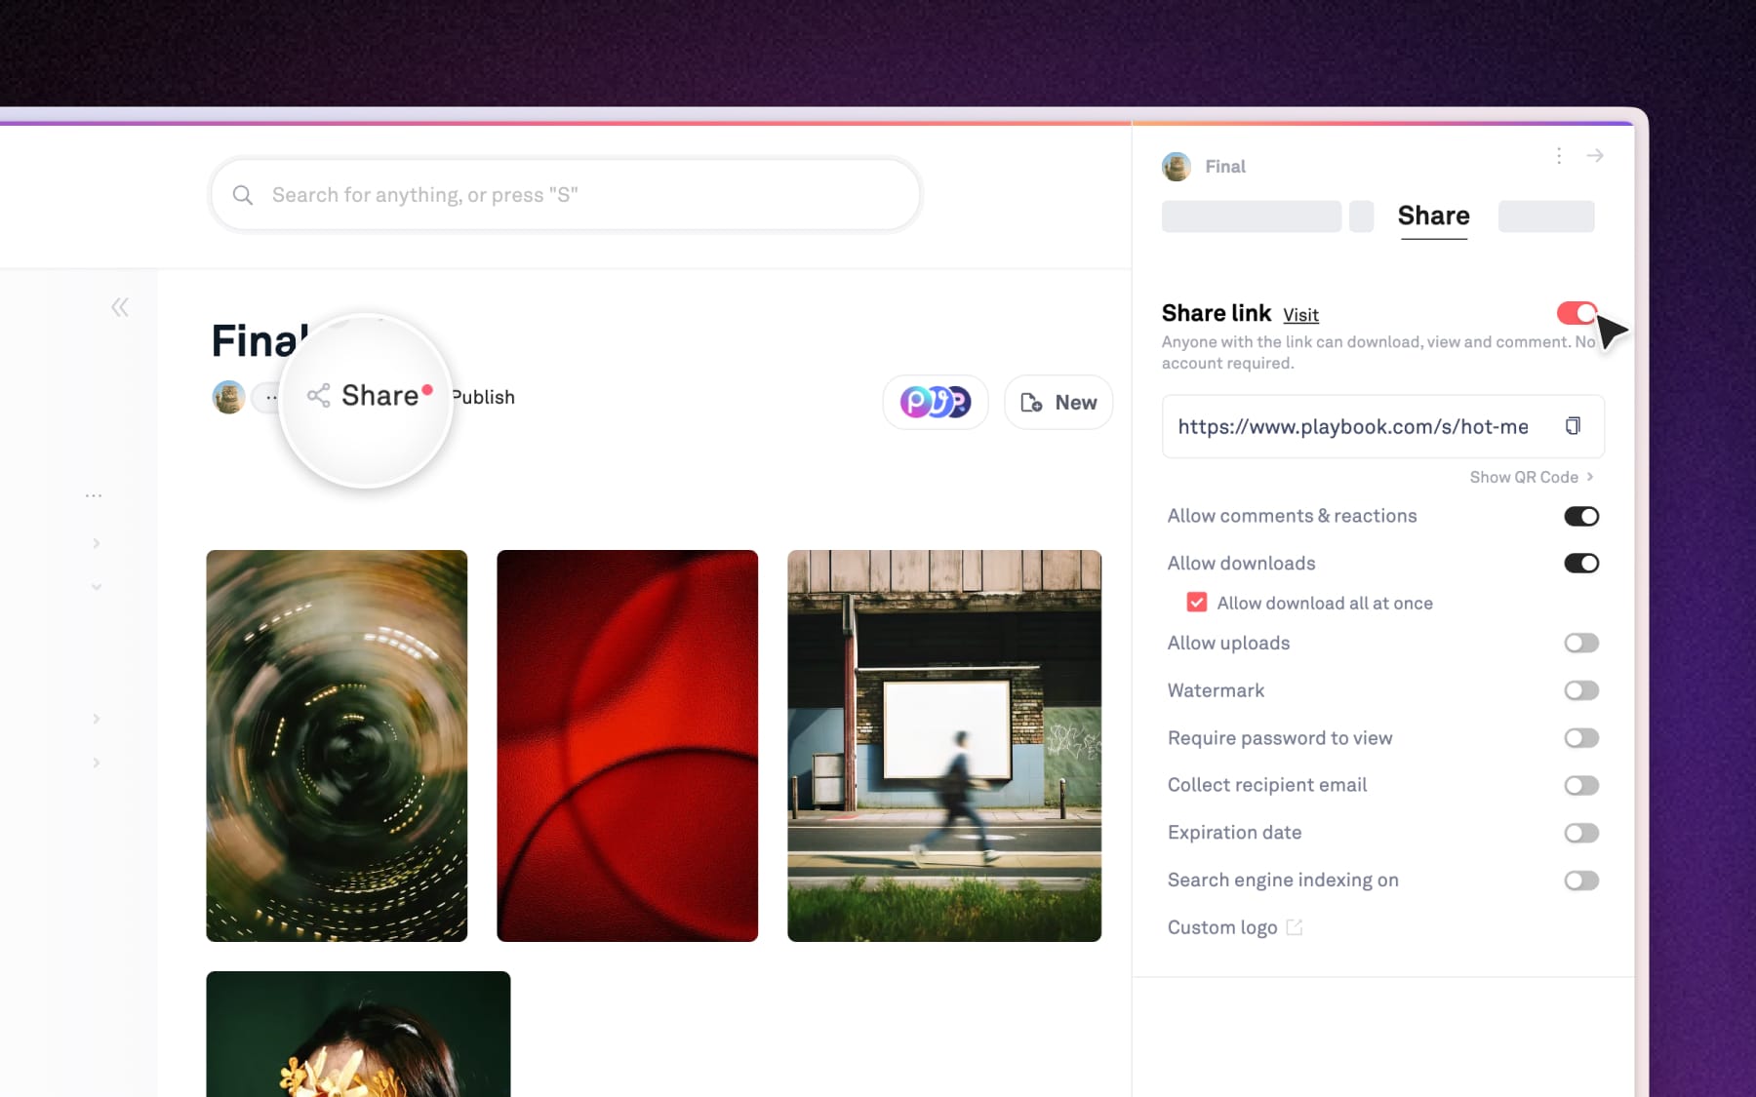Collapse the downward chevron sidebar item
Viewport: 1756px width, 1097px height.
[x=96, y=587]
